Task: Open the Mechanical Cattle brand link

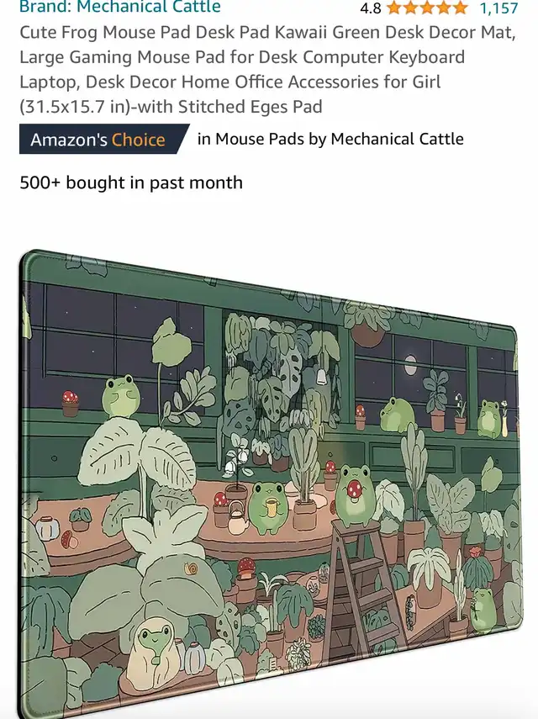Action: click(x=119, y=8)
